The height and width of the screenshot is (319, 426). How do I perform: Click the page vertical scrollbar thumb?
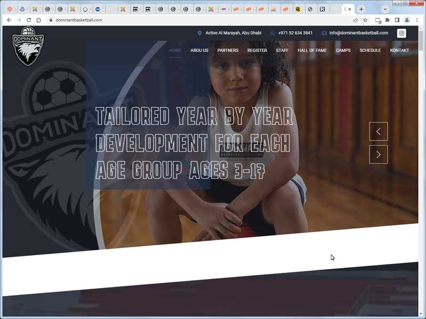[x=421, y=41]
